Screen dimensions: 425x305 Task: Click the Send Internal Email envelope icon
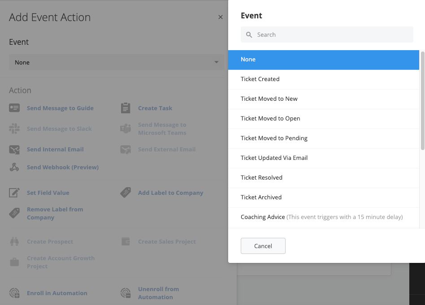(x=14, y=149)
